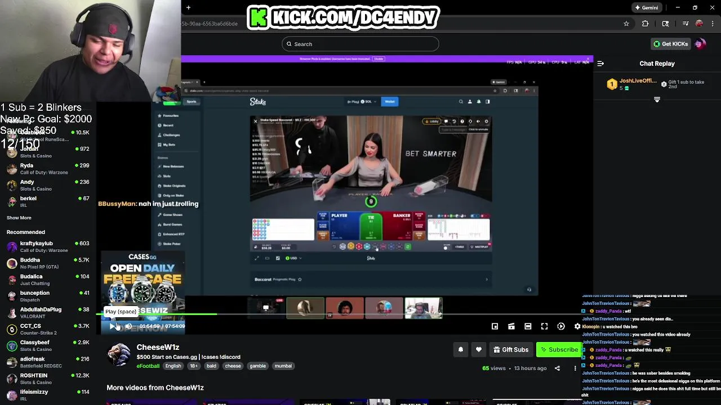The height and width of the screenshot is (405, 721).
Task: Select the mumbai tag
Action: [283, 366]
